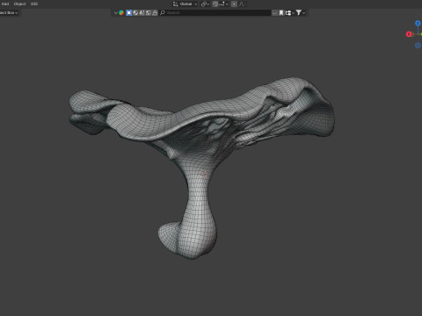422x316 pixels.
Task: Open the funnel filter dropdown
Action: pos(301,12)
